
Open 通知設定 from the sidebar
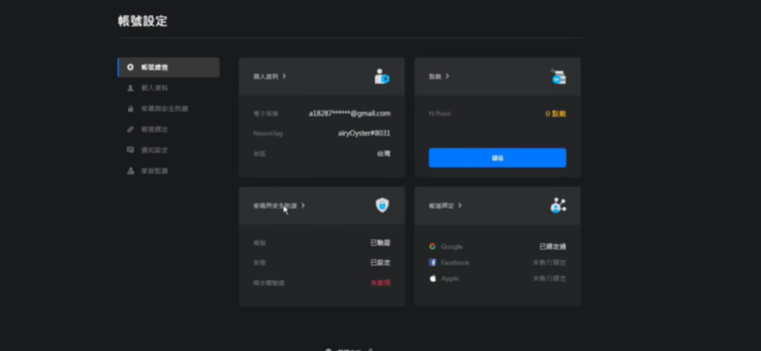click(x=155, y=150)
